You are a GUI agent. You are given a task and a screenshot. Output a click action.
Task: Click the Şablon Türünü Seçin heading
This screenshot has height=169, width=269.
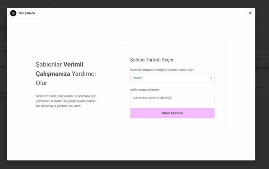[x=152, y=60]
